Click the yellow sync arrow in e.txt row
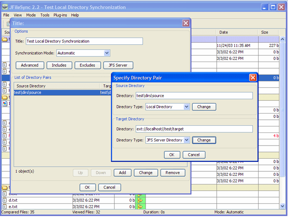 (140, 206)
